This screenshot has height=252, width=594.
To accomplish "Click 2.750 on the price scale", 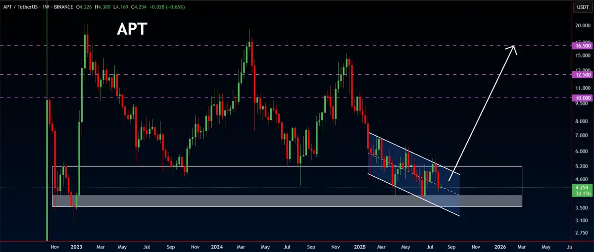I will 582,233.
